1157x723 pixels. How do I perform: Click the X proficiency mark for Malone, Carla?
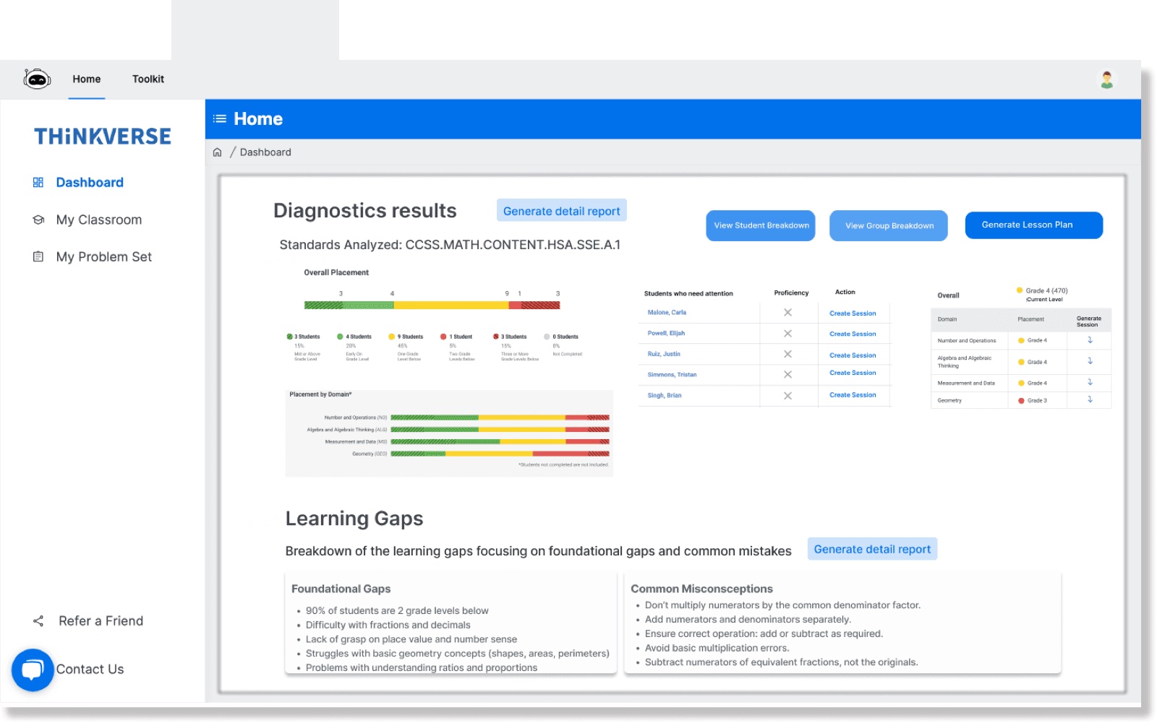tap(787, 313)
